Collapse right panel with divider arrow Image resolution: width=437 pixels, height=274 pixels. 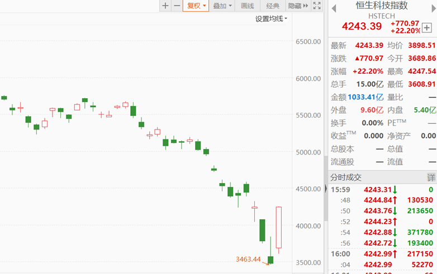[x=326, y=189]
